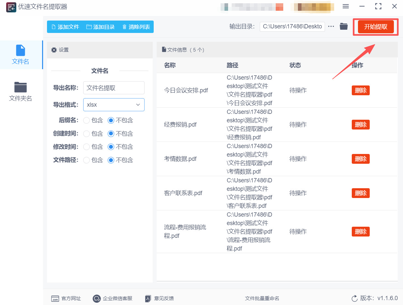Click file name 考情数据.pdf
The width and height of the screenshot is (403, 305).
(x=180, y=159)
